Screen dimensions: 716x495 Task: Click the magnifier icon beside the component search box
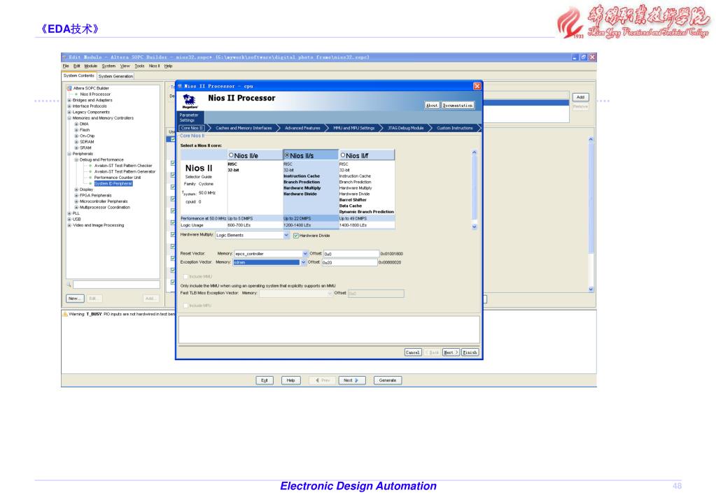[x=69, y=285]
